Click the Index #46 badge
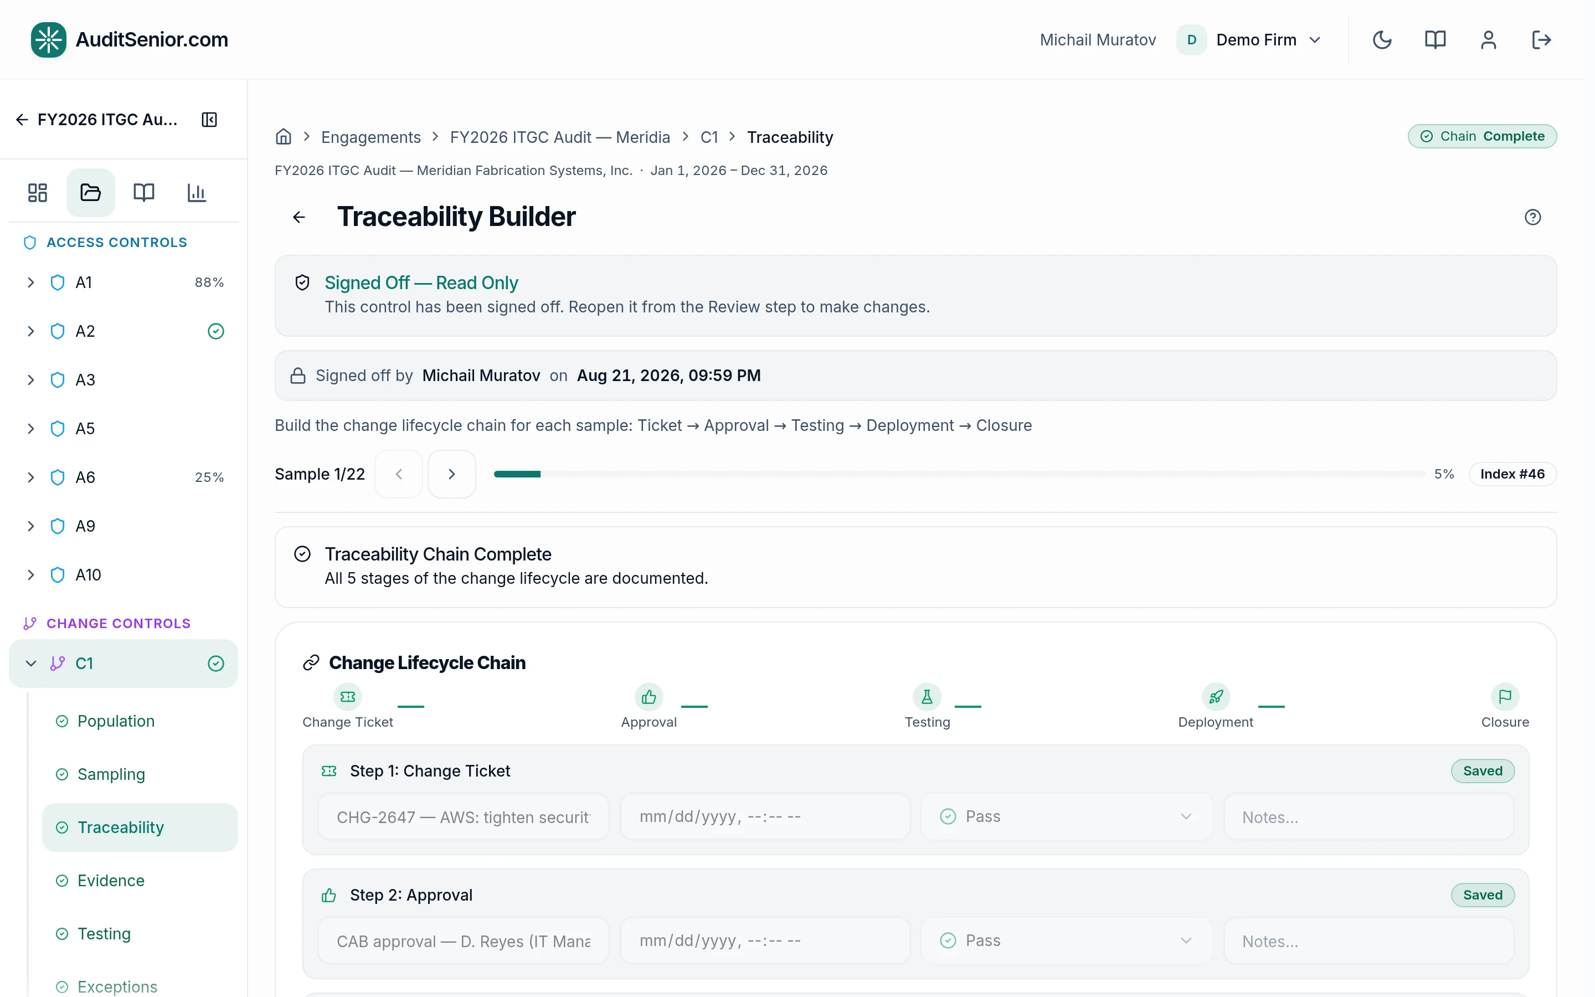This screenshot has width=1595, height=997. pyautogui.click(x=1512, y=474)
